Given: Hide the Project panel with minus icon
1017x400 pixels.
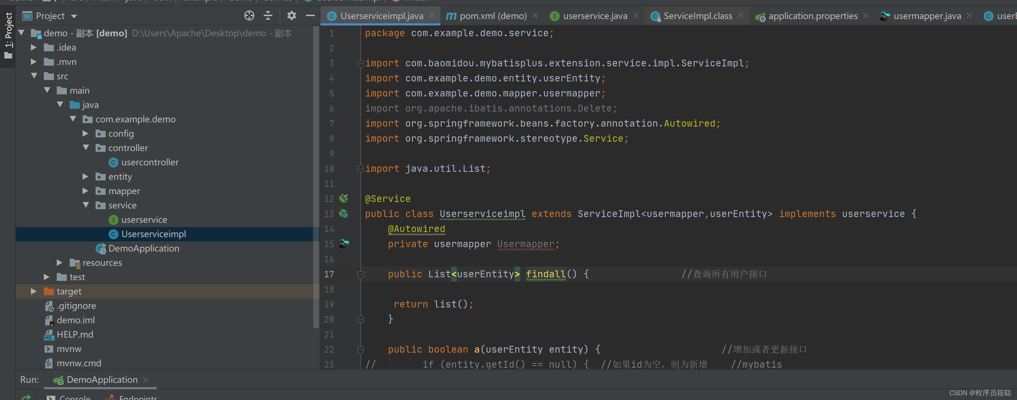Looking at the screenshot, I should 310,16.
